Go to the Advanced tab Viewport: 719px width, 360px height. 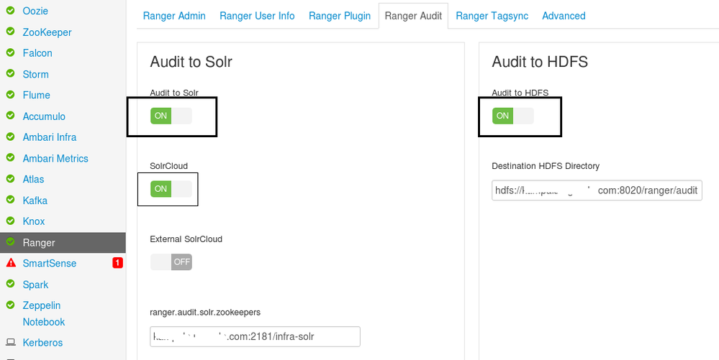(x=564, y=16)
